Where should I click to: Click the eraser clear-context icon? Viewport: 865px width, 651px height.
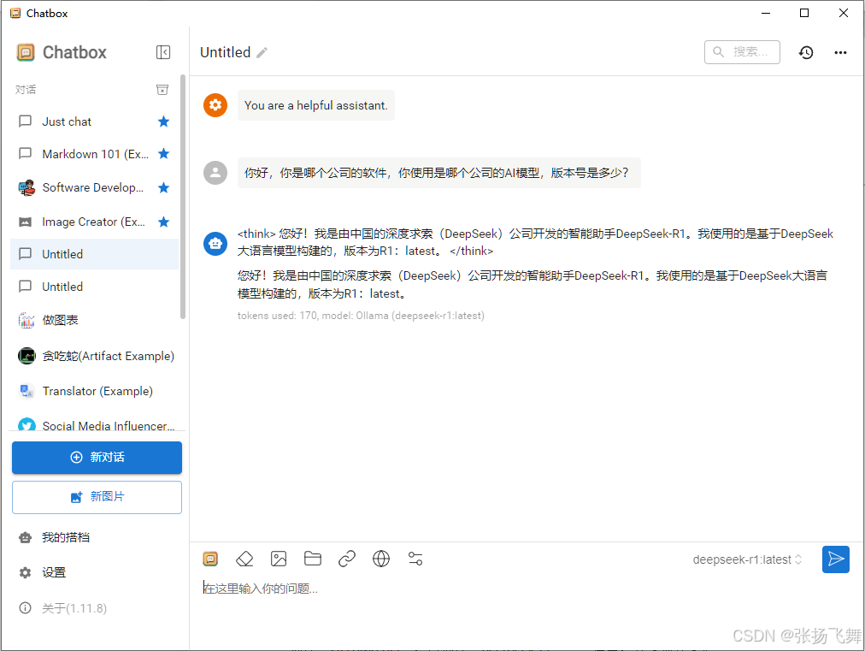click(x=244, y=559)
